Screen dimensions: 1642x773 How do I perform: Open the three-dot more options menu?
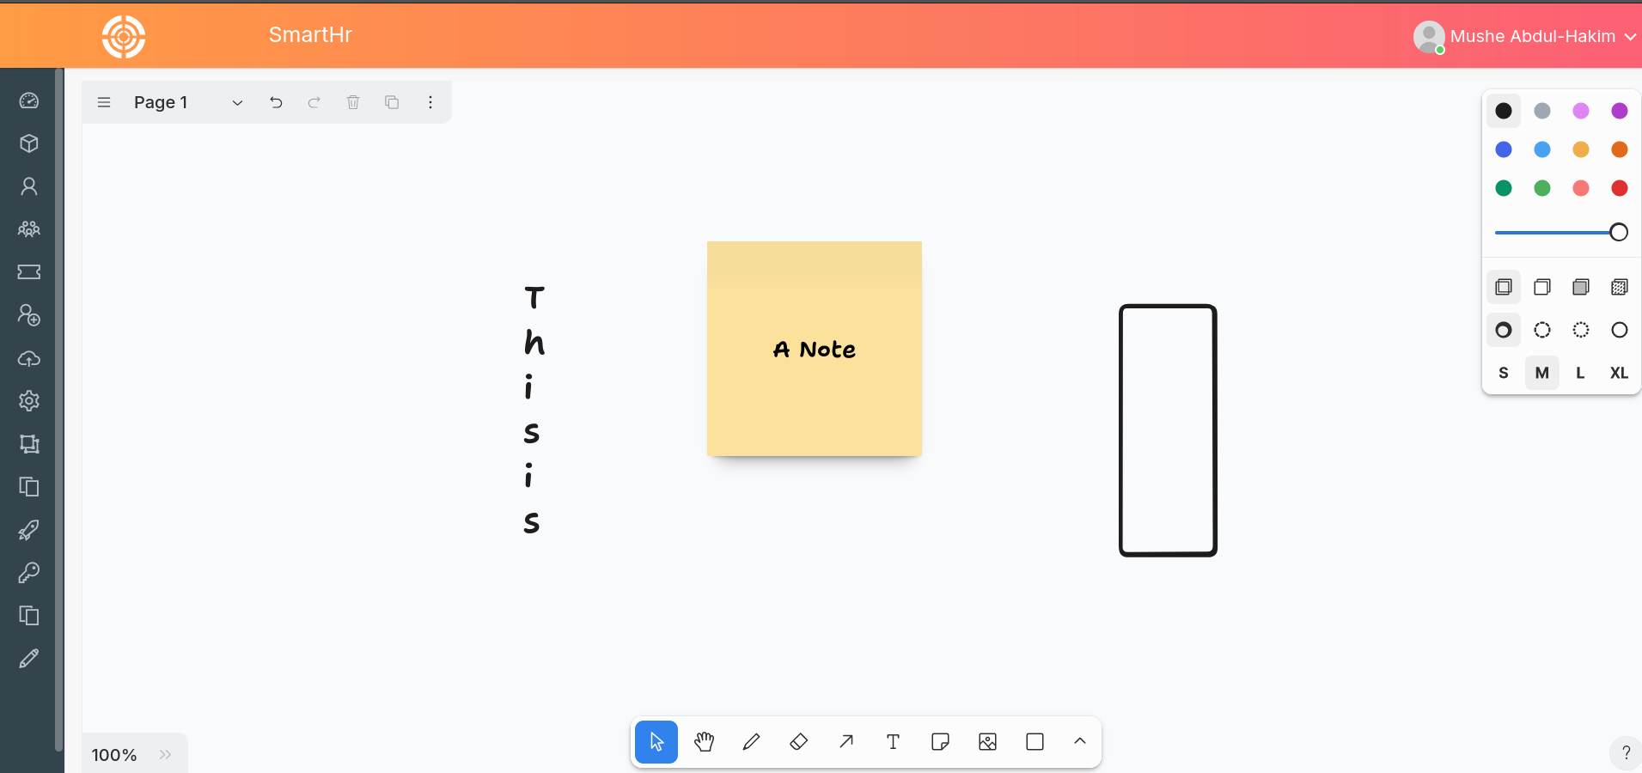tap(430, 102)
